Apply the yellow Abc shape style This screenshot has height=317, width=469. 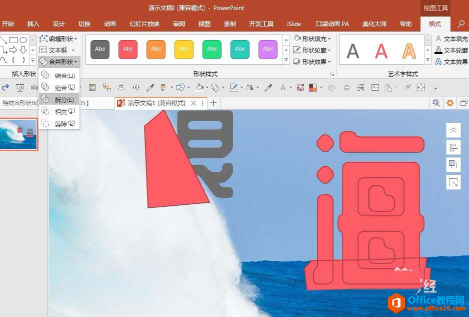click(184, 49)
